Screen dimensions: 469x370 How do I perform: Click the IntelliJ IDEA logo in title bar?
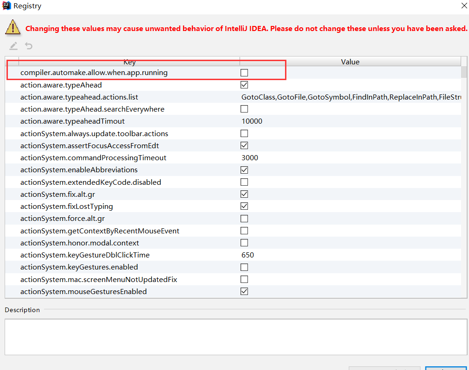click(6, 6)
